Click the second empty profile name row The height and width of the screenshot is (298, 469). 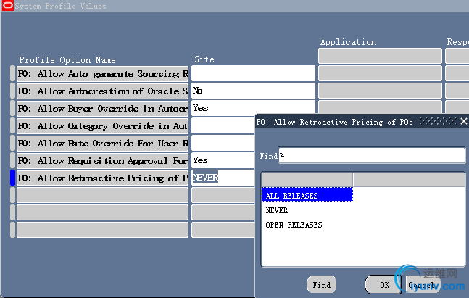[103, 212]
